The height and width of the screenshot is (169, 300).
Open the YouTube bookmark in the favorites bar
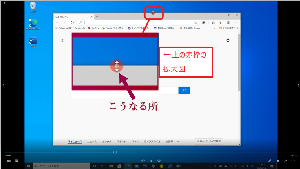[x=94, y=28]
